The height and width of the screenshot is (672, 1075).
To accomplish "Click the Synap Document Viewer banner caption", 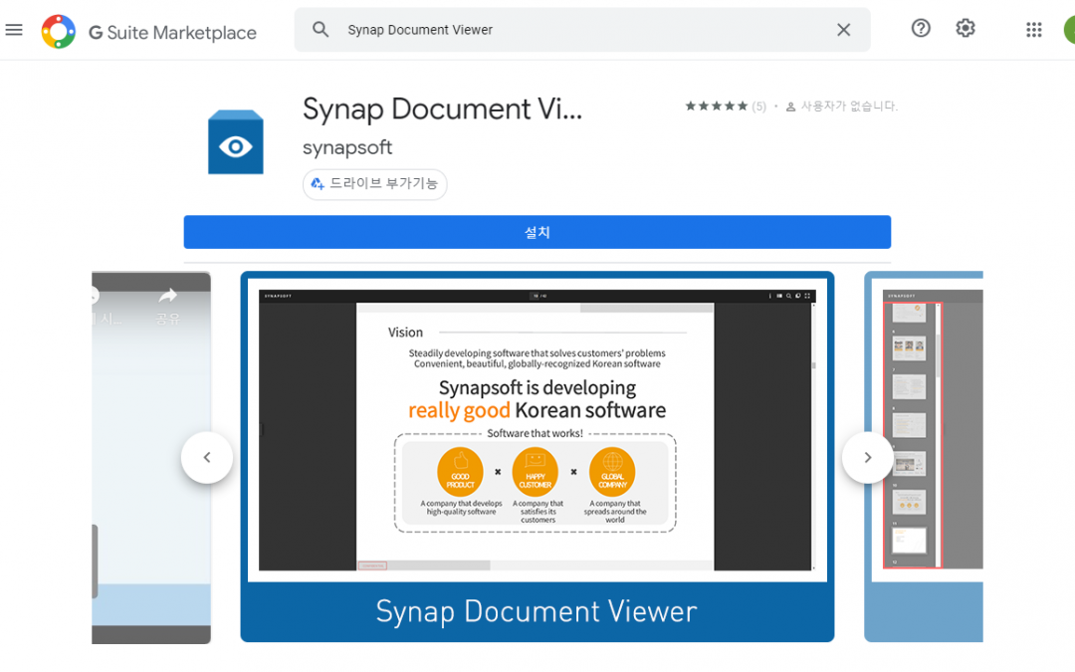I will (x=537, y=611).
